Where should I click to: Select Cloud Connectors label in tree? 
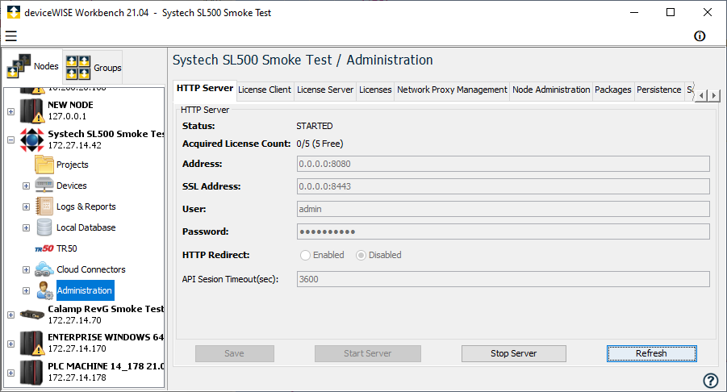coord(91,269)
